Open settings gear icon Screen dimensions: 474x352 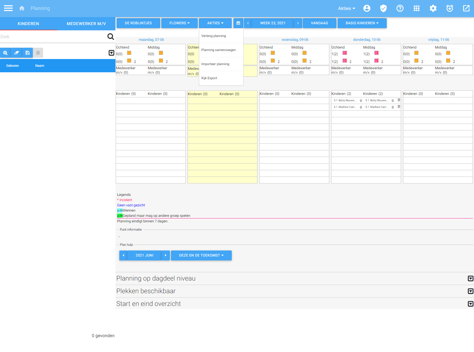(x=433, y=8)
